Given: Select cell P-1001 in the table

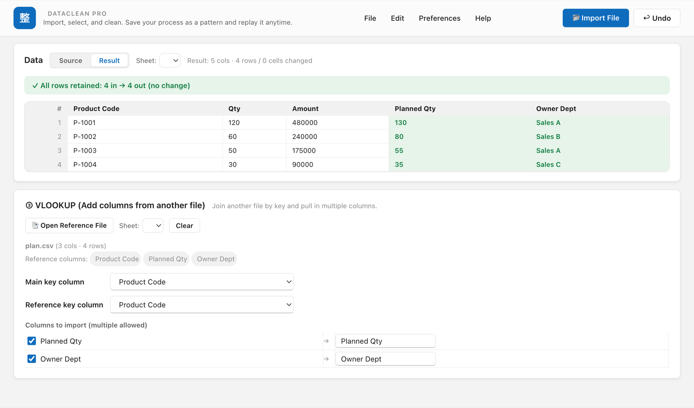Looking at the screenshot, I should pos(145,123).
